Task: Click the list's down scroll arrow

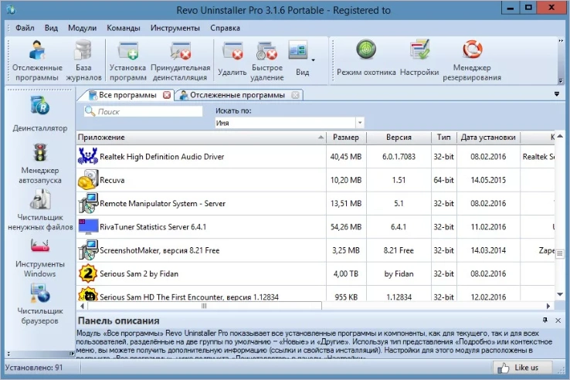Action: point(560,294)
